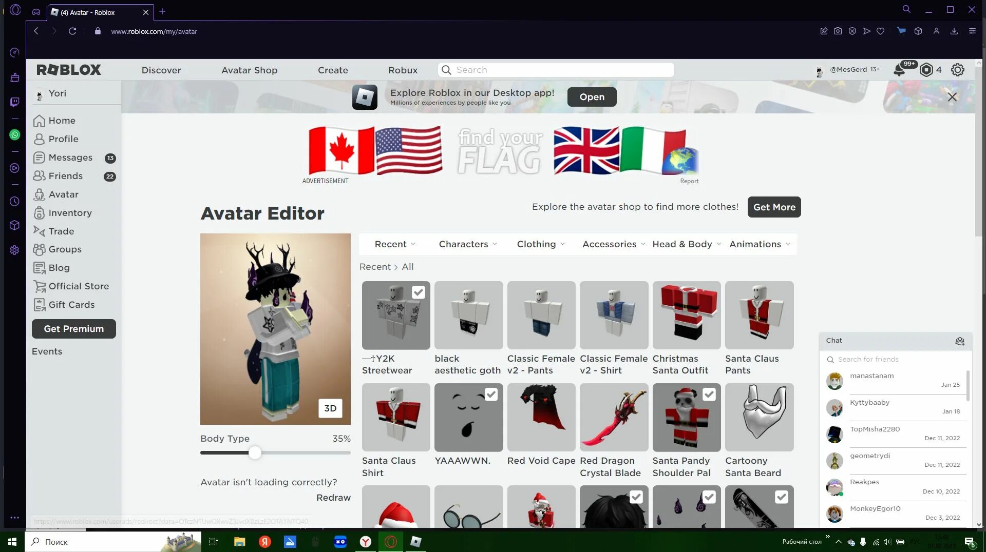Image resolution: width=986 pixels, height=552 pixels.
Task: Click the Get More button
Action: coord(774,207)
